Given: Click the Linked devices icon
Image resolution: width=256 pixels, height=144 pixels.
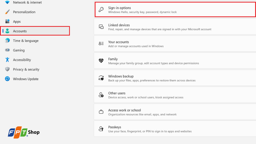Looking at the screenshot, I should [x=101, y=27].
